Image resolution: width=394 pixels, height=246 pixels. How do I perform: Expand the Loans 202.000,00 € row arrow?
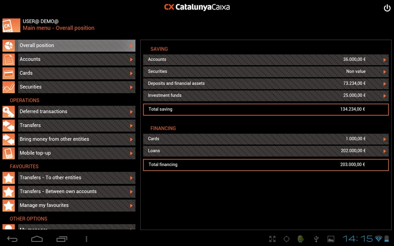pyautogui.click(x=385, y=151)
